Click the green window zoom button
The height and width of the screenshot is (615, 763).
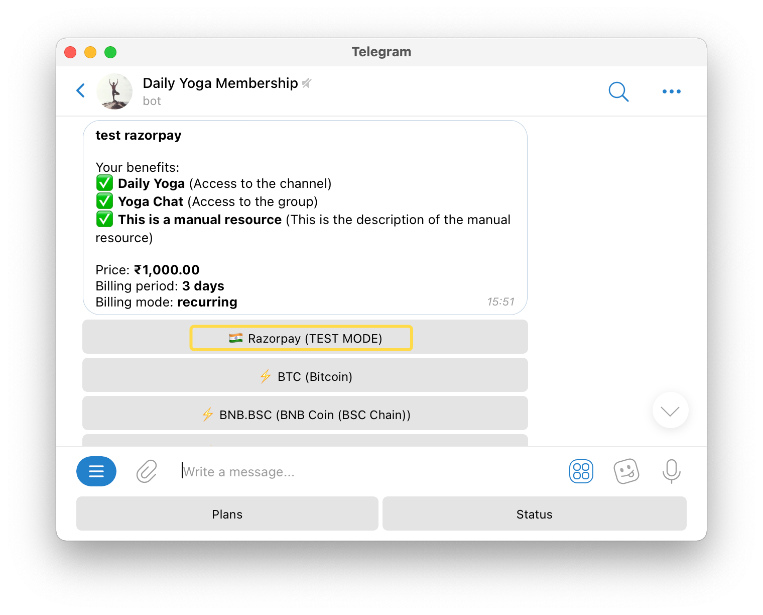tap(110, 52)
